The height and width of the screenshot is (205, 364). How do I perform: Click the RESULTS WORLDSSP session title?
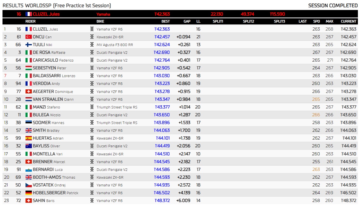pyautogui.click(x=57, y=6)
